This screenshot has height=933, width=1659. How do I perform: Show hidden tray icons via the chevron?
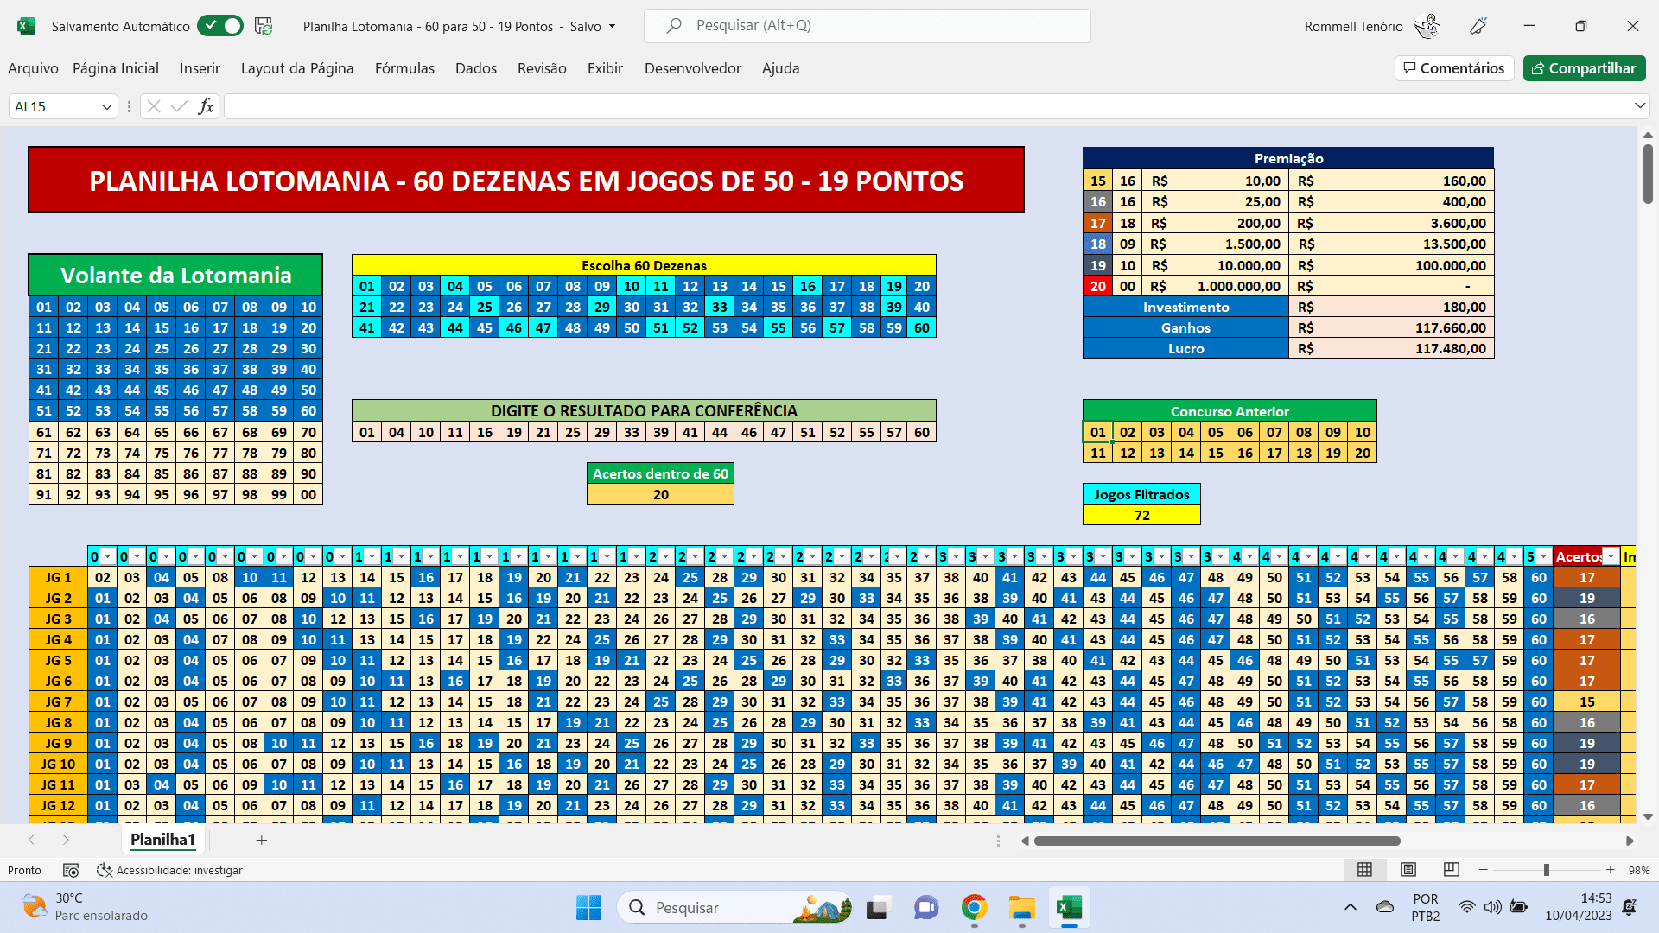click(1350, 907)
